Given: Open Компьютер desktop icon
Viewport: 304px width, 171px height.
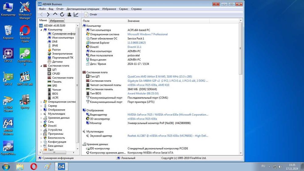Looking at the screenshot, I should tap(8, 9).
